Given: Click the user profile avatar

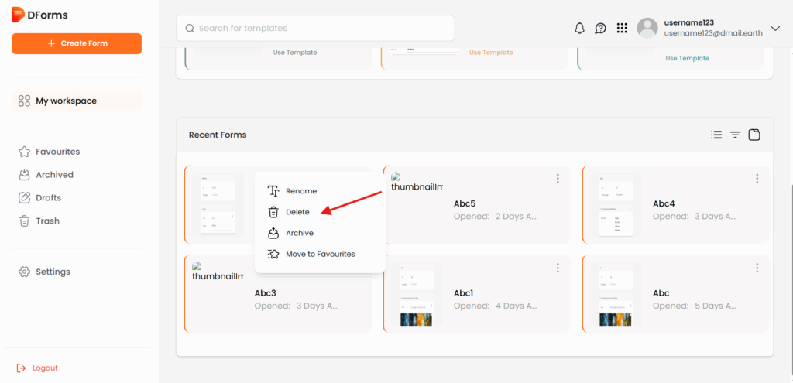Looking at the screenshot, I should (x=647, y=29).
